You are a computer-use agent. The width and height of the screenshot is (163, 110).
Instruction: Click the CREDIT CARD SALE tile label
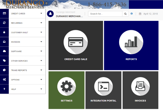coord(76,59)
